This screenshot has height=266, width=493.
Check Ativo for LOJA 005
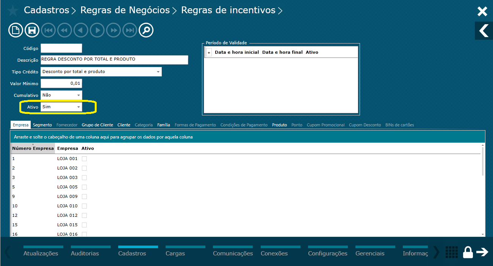pyautogui.click(x=84, y=187)
